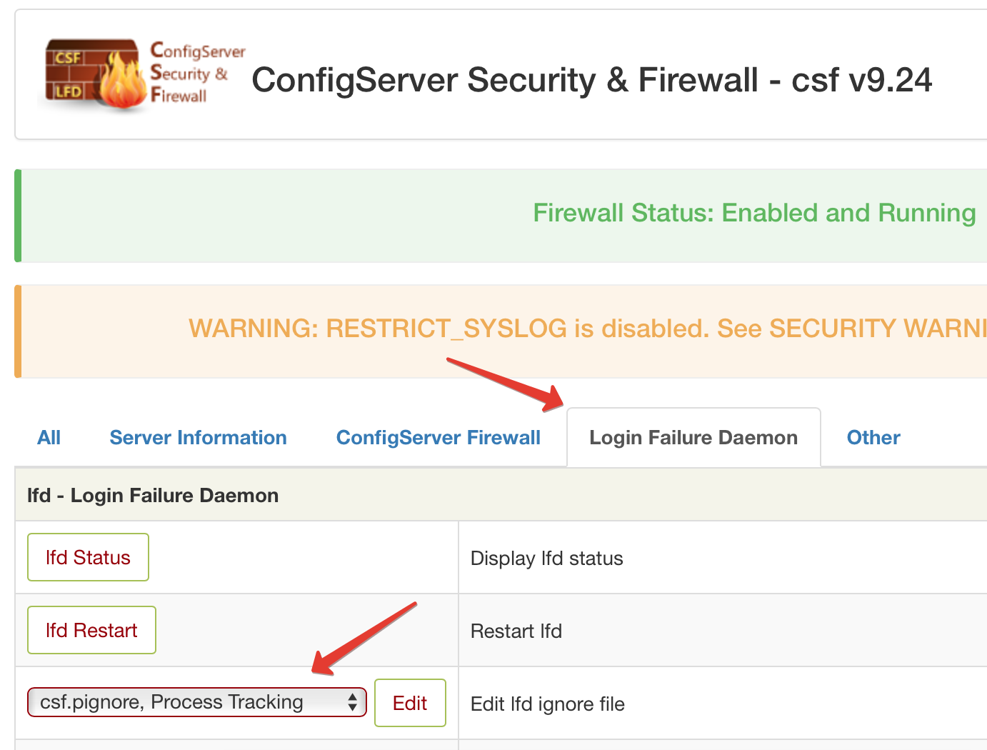Click Edit next to csf.pignore dropdown

point(410,703)
